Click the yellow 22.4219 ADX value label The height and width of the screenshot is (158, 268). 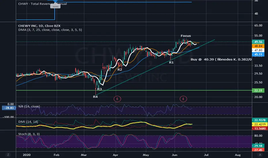260,124
